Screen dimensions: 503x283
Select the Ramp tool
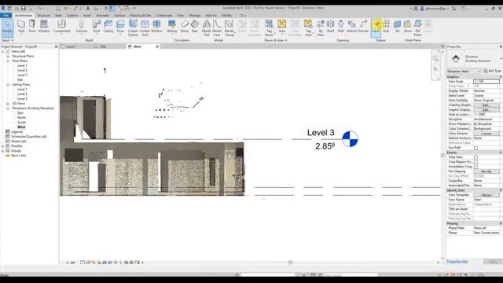185,26
